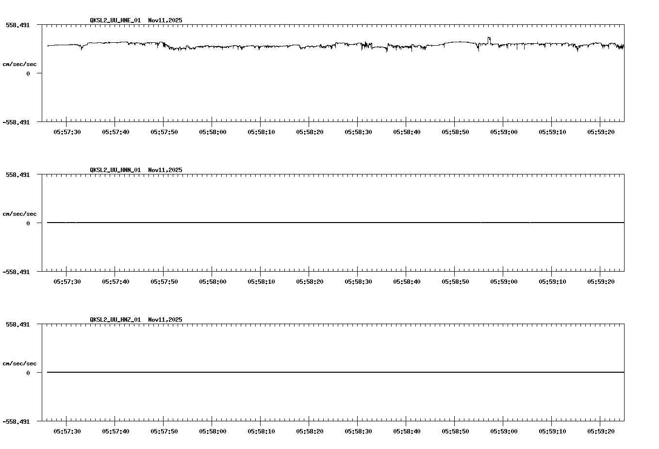
Task: Click the QKSL2_UU_HNE_01 channel title
Action: click(x=115, y=21)
